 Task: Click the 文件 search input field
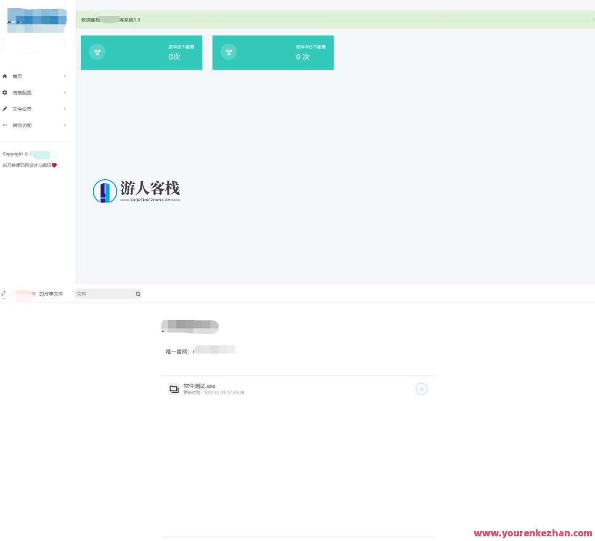[103, 294]
